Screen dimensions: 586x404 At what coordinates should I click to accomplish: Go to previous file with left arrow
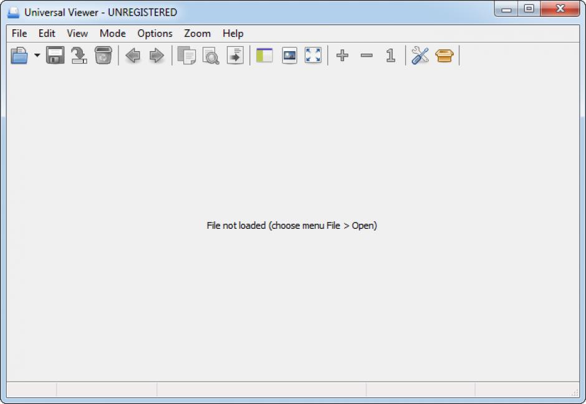(x=133, y=55)
